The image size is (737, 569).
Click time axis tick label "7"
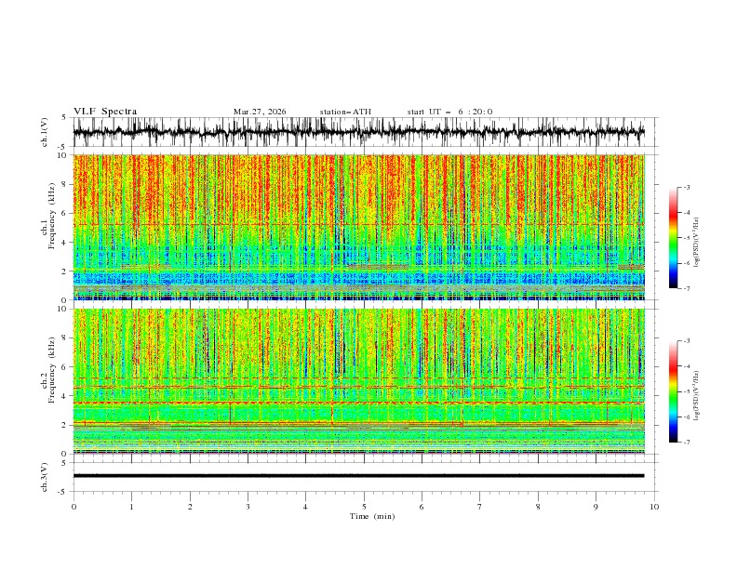(x=480, y=507)
